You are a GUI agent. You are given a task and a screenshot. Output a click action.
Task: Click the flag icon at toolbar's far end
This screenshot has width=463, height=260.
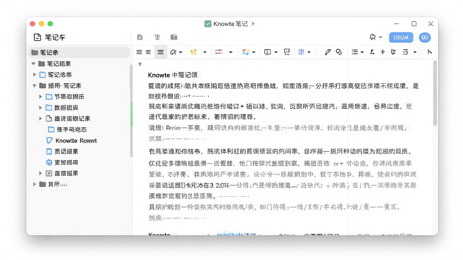pos(430,52)
